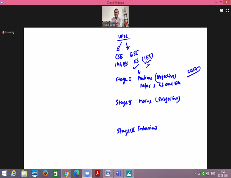Show hidden system tray icons
The width and height of the screenshot is (231, 178).
(x=195, y=174)
